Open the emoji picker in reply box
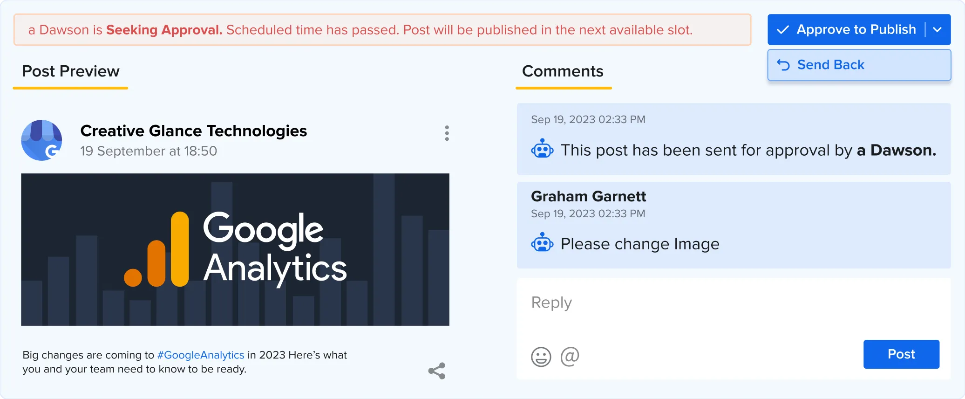The image size is (965, 399). 541,357
